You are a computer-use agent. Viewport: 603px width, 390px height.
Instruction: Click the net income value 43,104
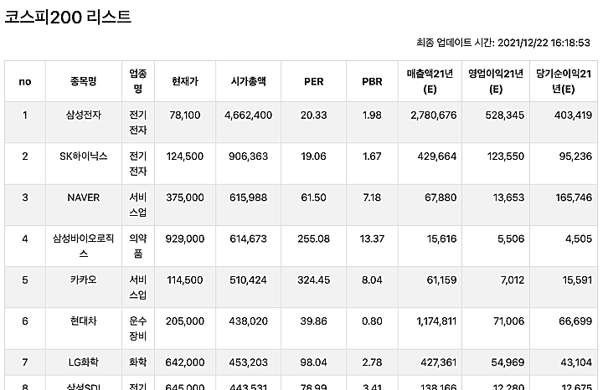coord(575,362)
